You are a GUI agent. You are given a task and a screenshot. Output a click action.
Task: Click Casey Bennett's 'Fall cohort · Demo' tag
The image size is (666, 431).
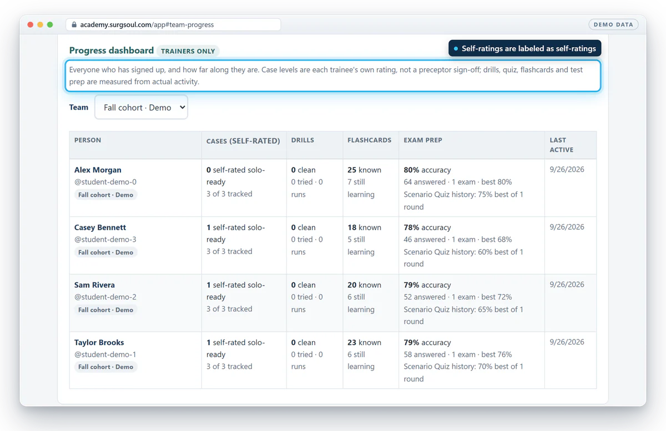click(105, 252)
